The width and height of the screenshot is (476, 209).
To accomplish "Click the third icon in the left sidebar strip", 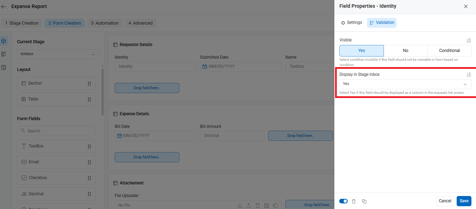I will pyautogui.click(x=4, y=67).
